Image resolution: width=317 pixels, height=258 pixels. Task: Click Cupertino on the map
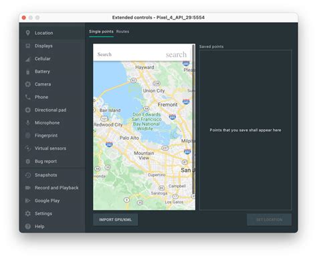click(x=156, y=175)
